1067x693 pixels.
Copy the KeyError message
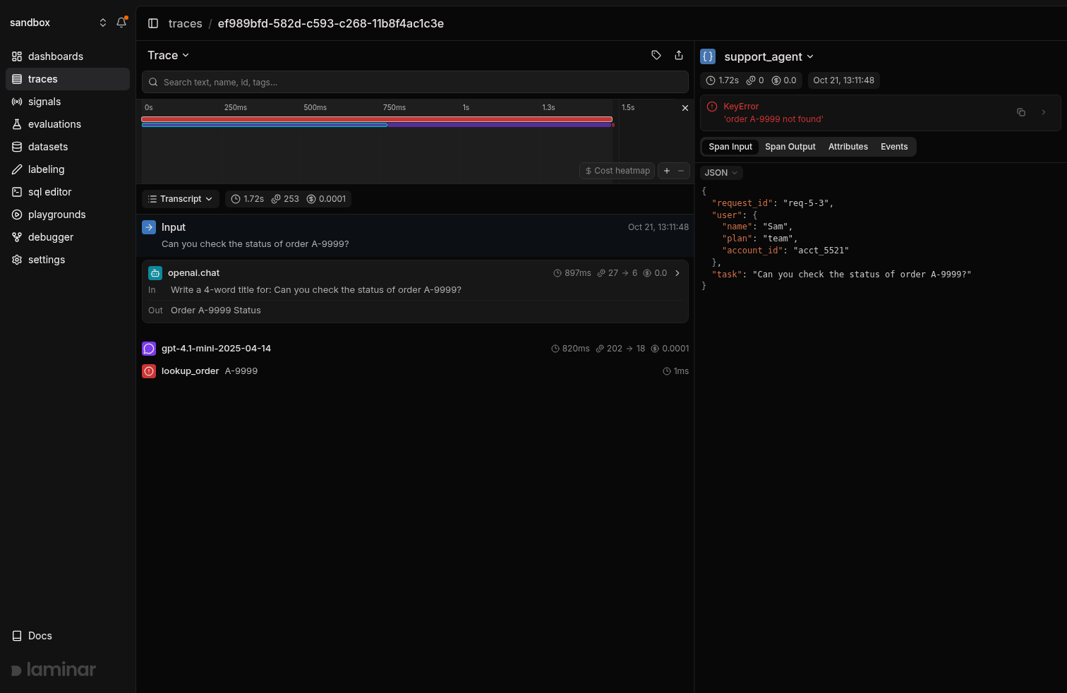coord(1020,112)
